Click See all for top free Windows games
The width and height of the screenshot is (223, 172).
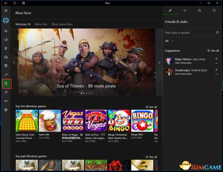point(151,107)
